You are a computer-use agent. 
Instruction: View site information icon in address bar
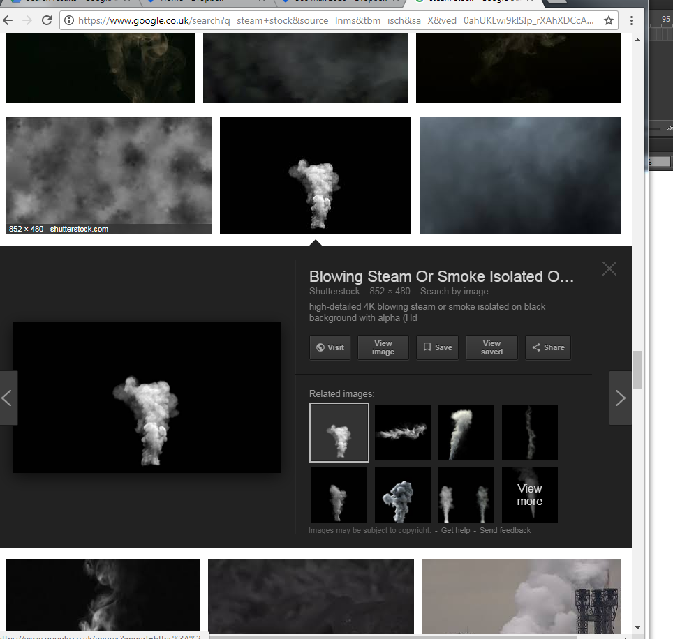click(x=68, y=20)
